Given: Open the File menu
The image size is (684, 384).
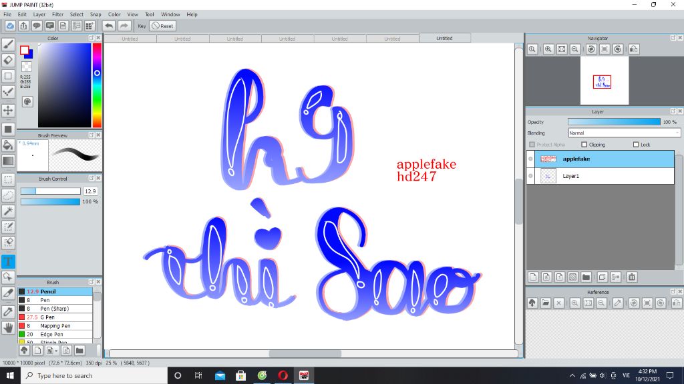Looking at the screenshot, I should [7, 15].
